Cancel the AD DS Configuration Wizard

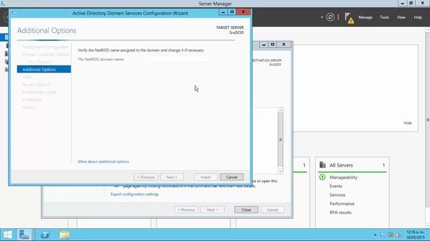tap(232, 177)
